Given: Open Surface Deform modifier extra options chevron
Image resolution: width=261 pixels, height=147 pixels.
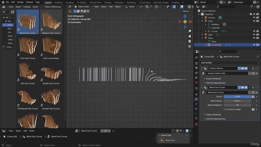Looking at the screenshot, I should click(249, 69).
